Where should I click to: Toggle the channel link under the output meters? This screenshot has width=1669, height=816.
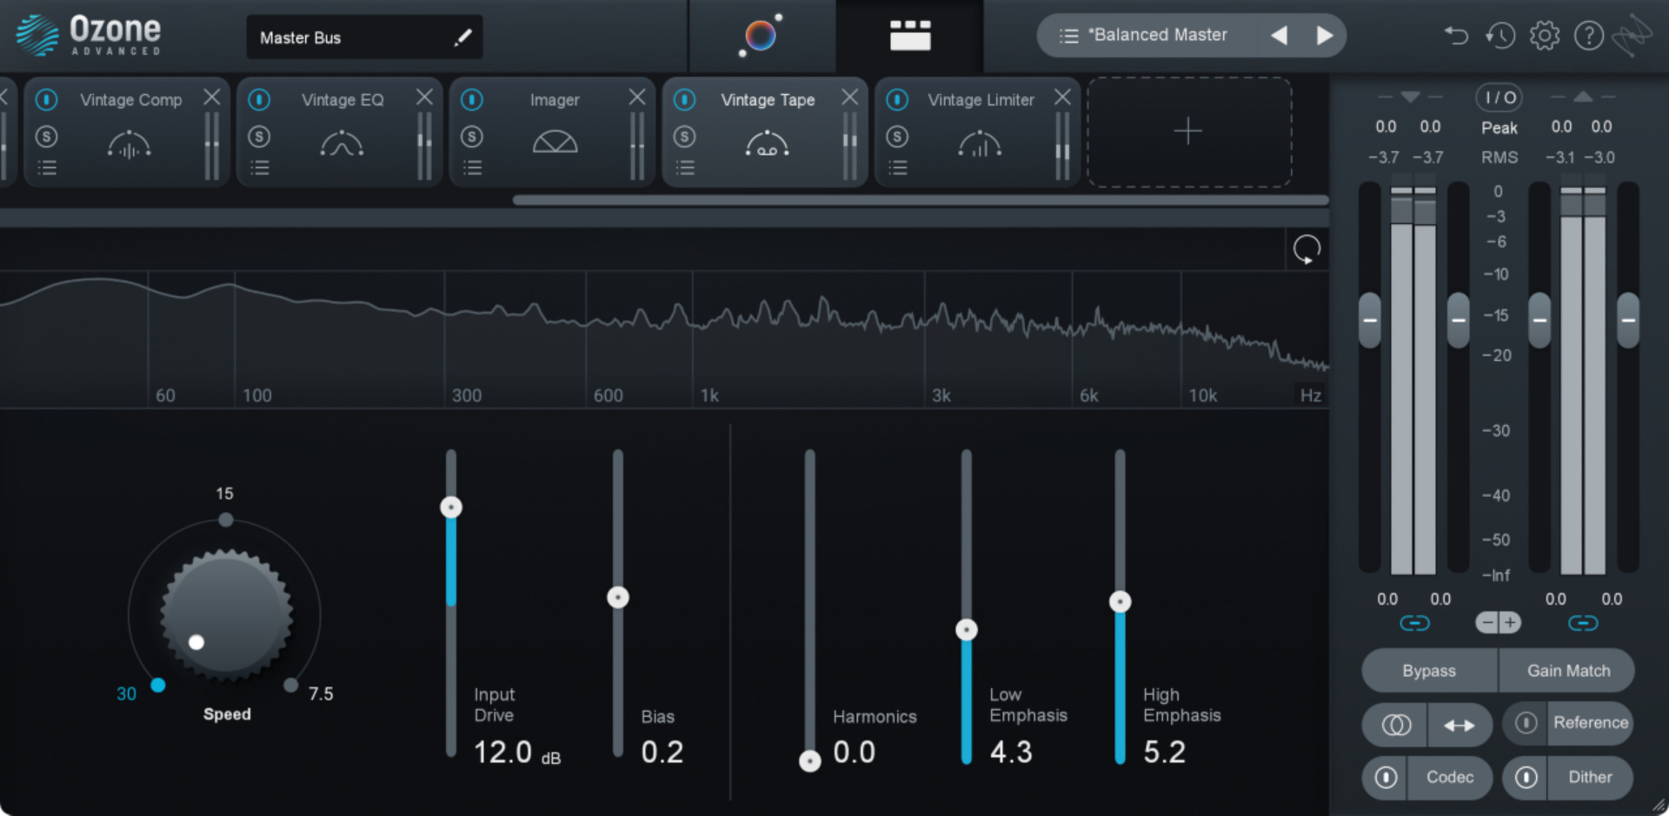click(1584, 622)
